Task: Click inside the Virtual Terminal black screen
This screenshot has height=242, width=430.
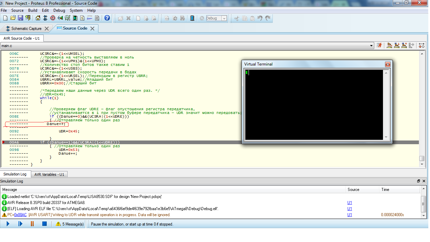Action: click(x=314, y=105)
